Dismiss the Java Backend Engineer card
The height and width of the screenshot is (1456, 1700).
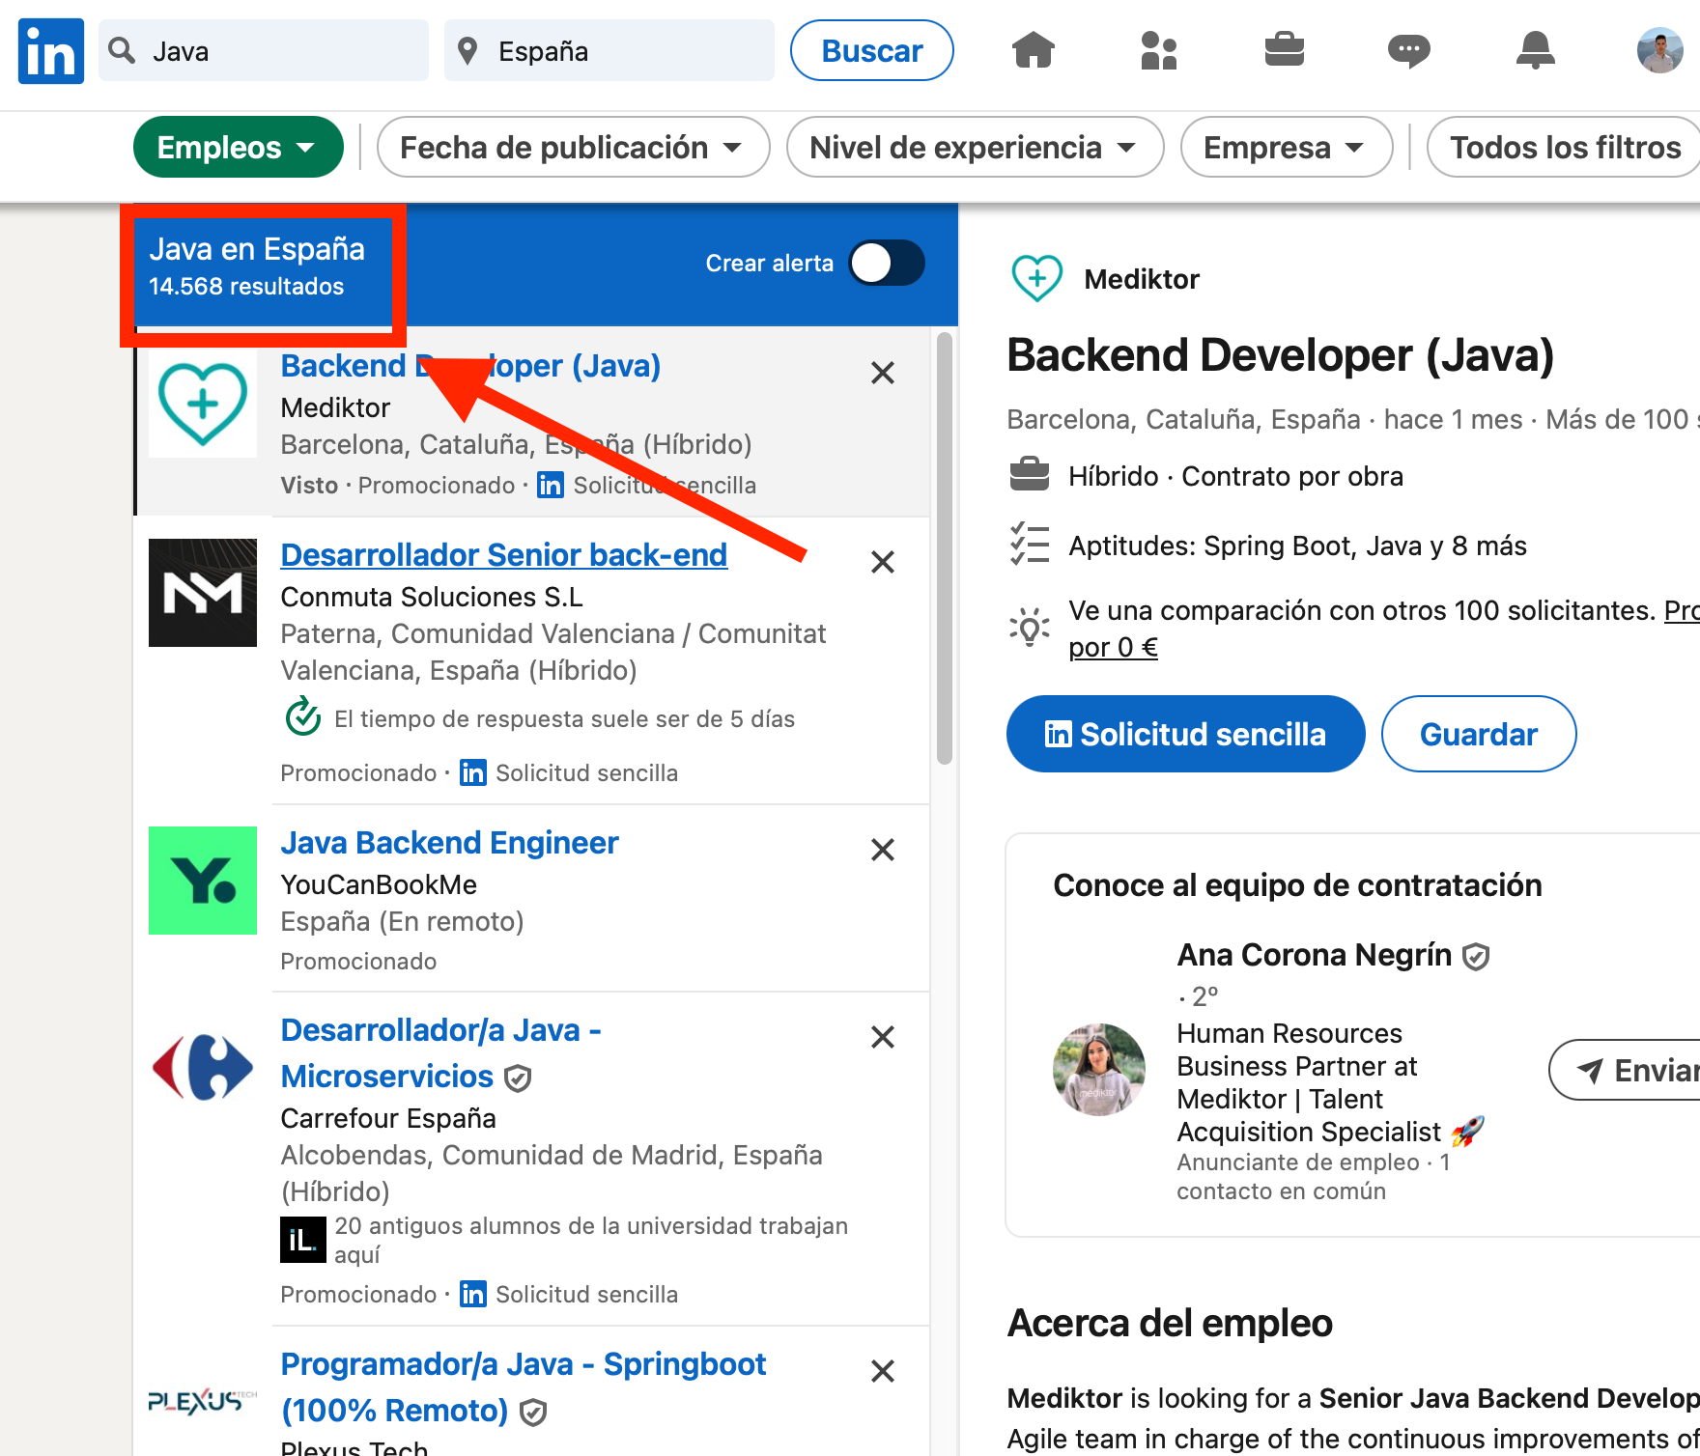pos(883,850)
